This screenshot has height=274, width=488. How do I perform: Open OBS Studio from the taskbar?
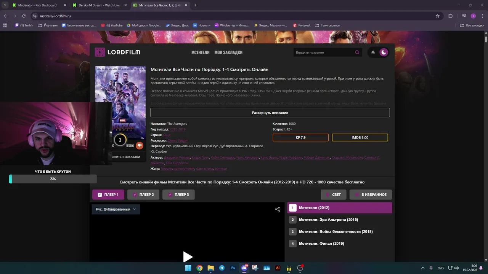(x=300, y=268)
